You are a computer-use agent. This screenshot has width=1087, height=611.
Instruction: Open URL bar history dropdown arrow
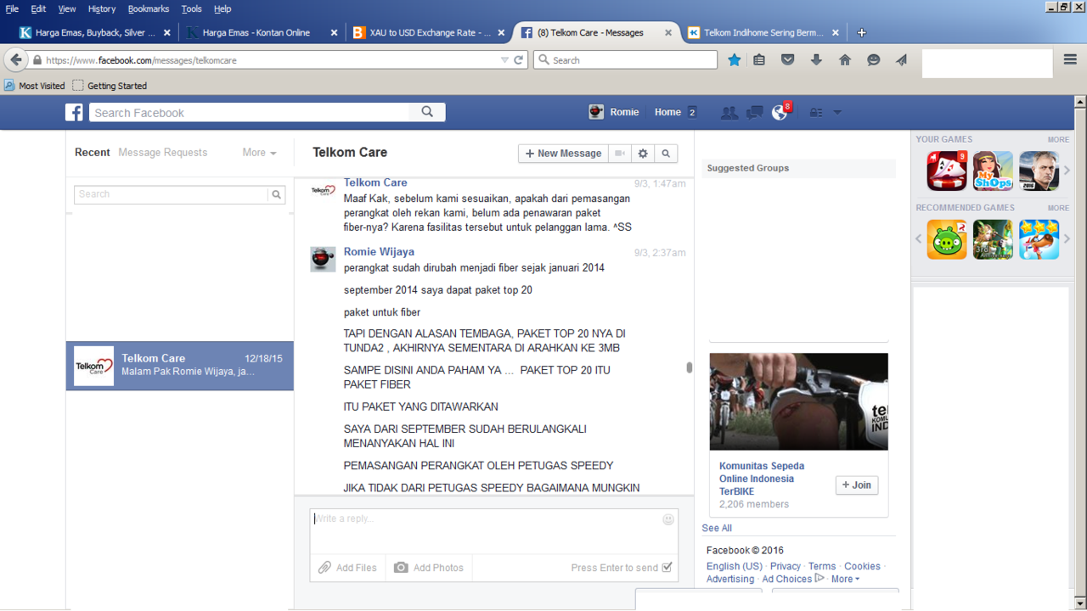[504, 60]
